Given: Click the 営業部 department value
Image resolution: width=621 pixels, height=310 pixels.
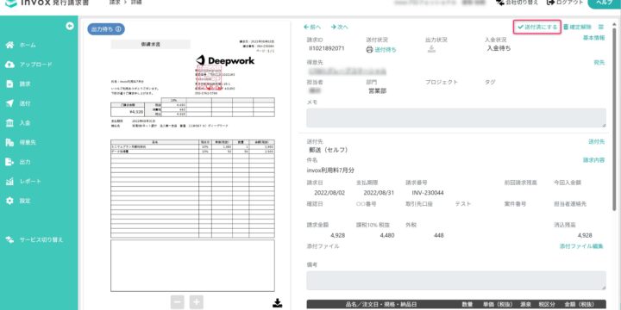Looking at the screenshot, I should [378, 91].
